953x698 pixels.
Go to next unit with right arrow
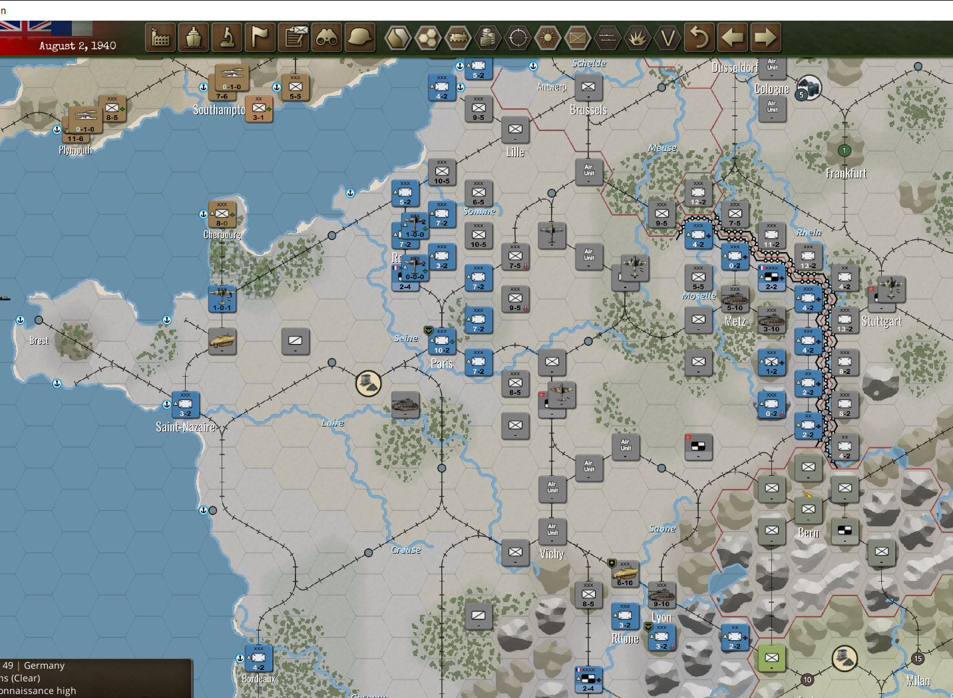[766, 37]
